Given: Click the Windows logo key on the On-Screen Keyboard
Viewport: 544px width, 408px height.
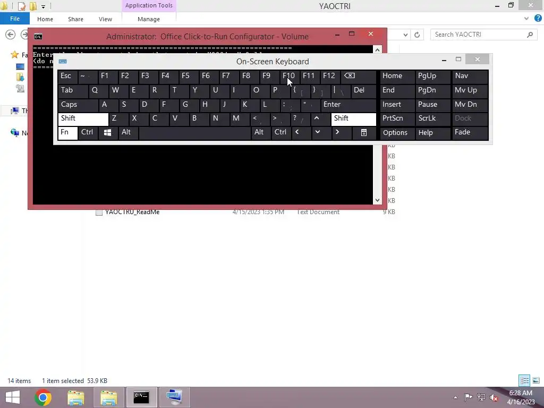Looking at the screenshot, I should point(107,133).
